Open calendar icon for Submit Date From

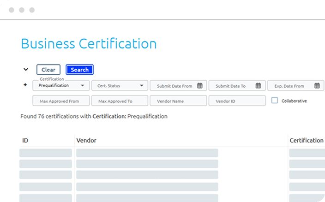tap(199, 86)
